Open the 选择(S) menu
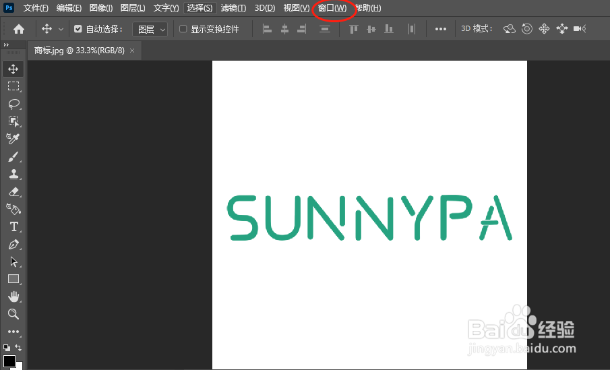 [200, 8]
